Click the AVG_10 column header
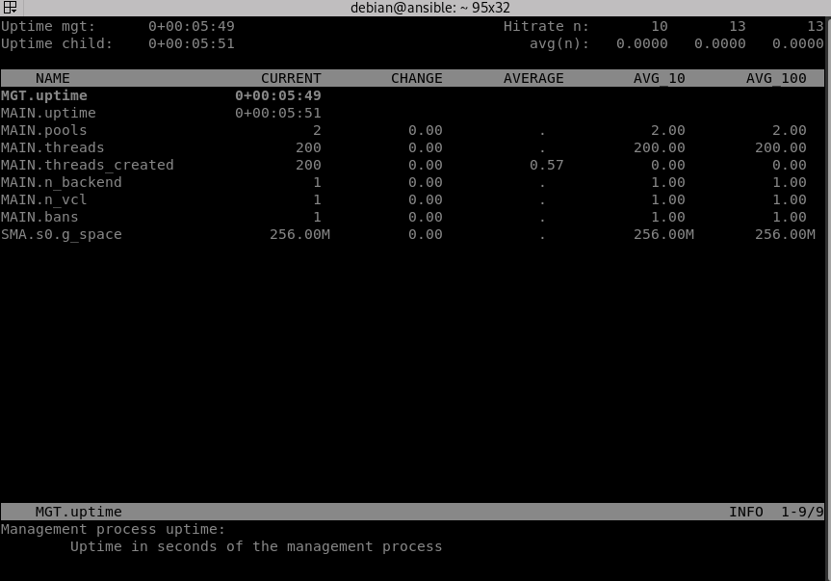 [659, 78]
